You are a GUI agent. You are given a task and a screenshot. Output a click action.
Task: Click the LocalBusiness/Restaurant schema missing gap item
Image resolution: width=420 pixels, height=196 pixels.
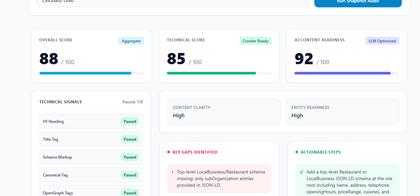click(x=219, y=178)
